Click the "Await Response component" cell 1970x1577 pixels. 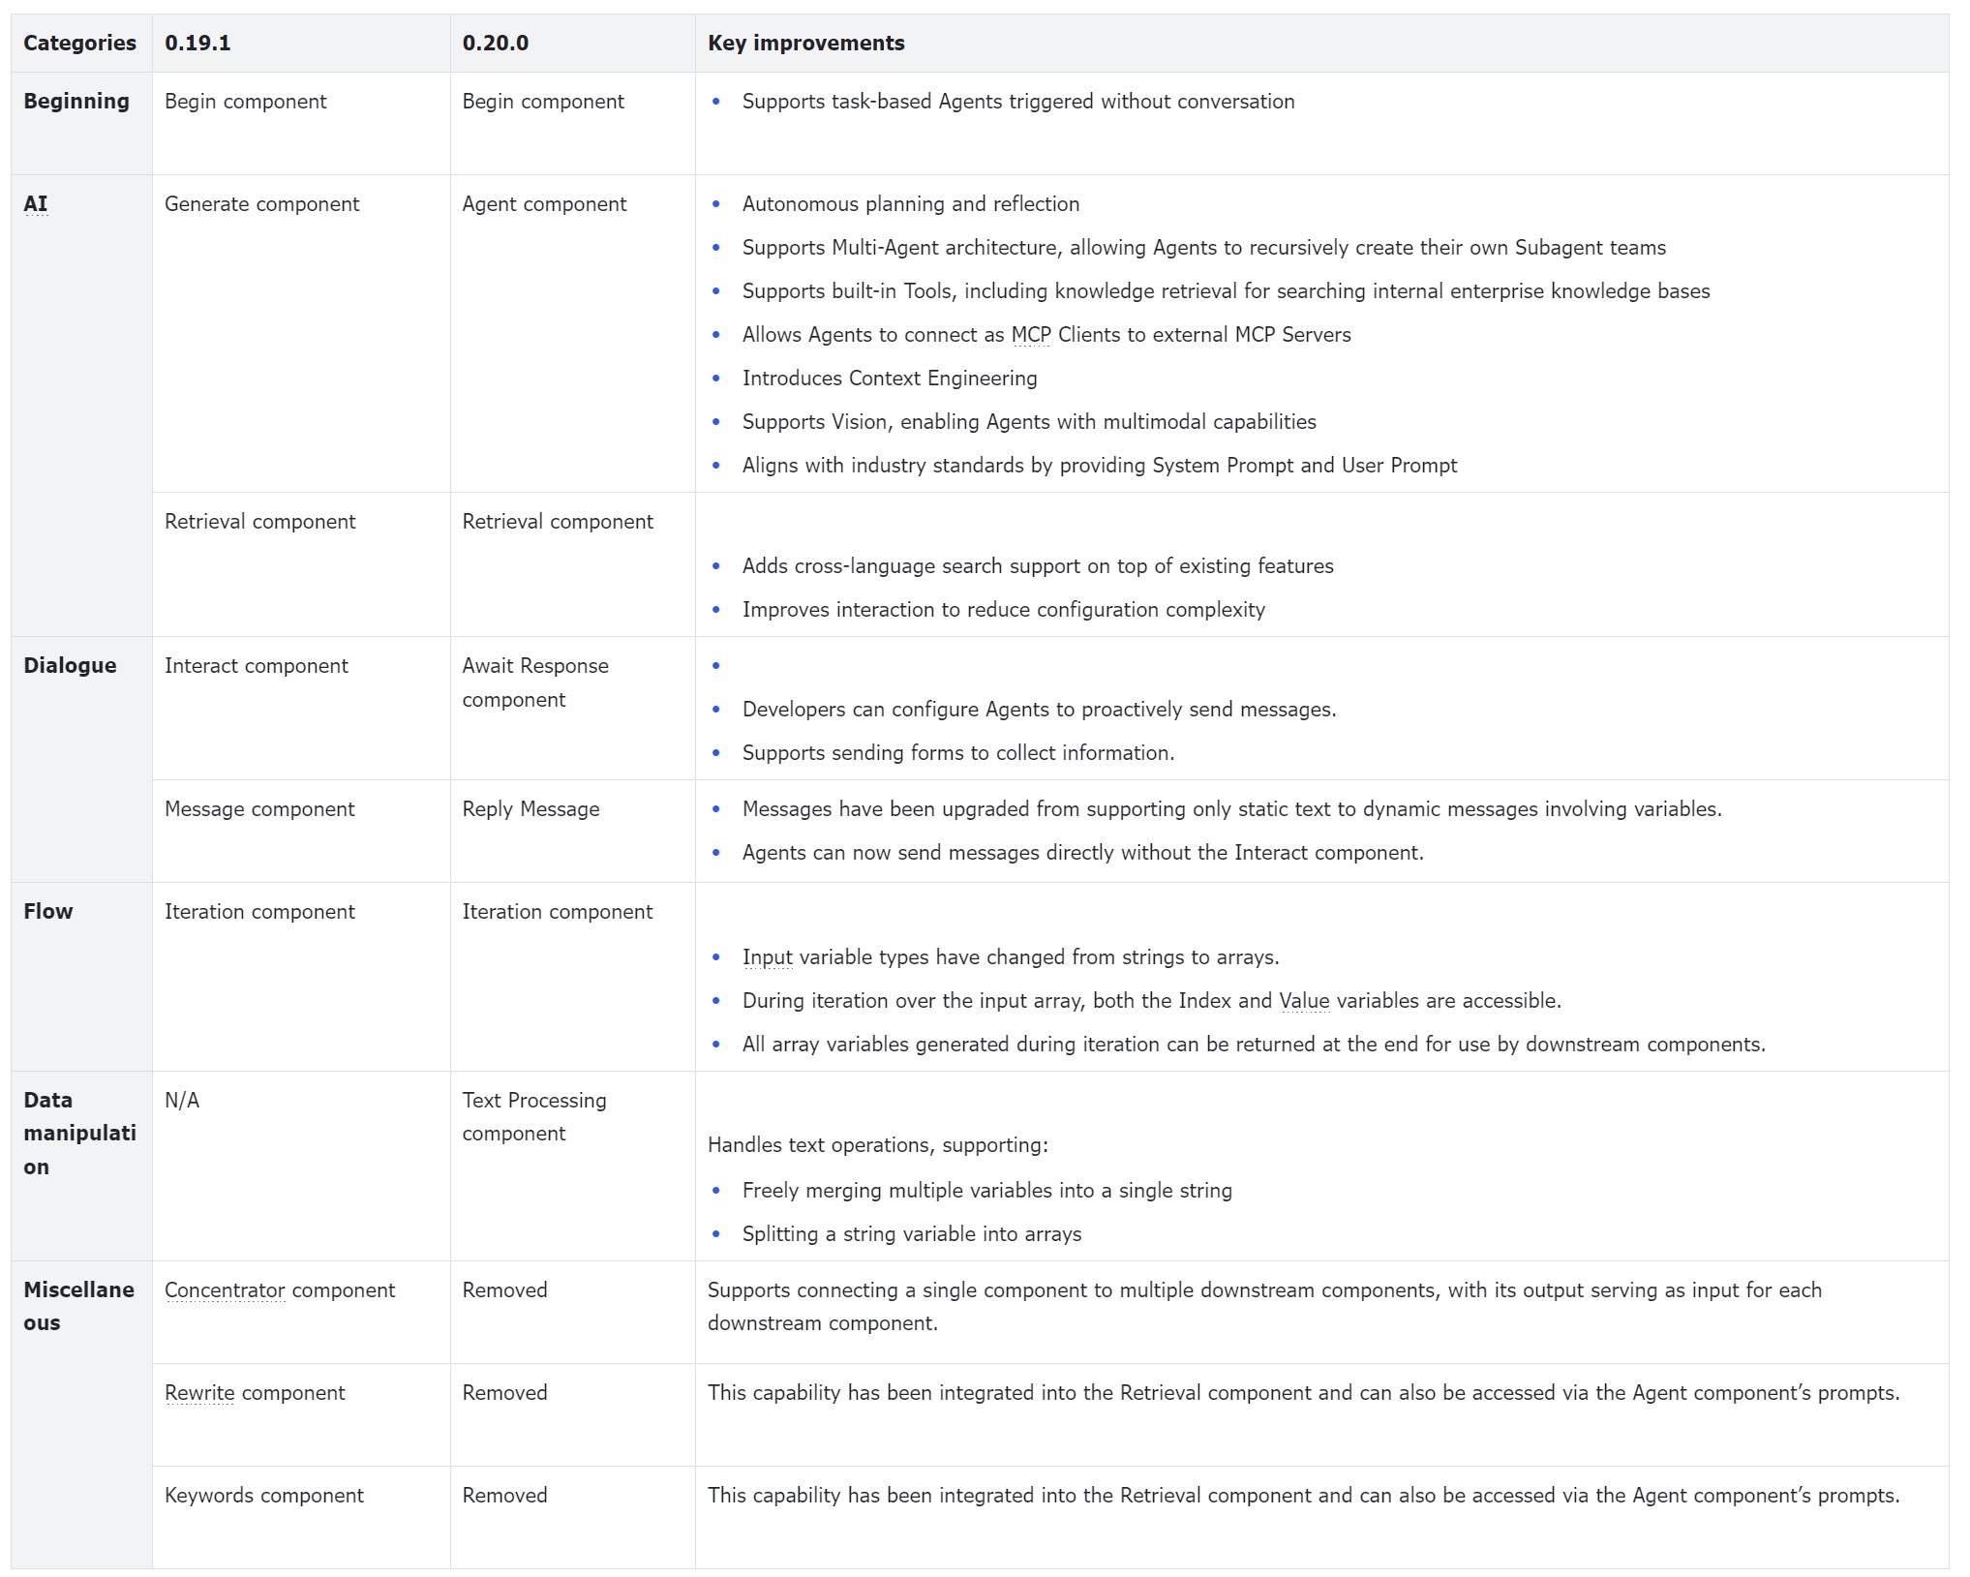click(535, 682)
